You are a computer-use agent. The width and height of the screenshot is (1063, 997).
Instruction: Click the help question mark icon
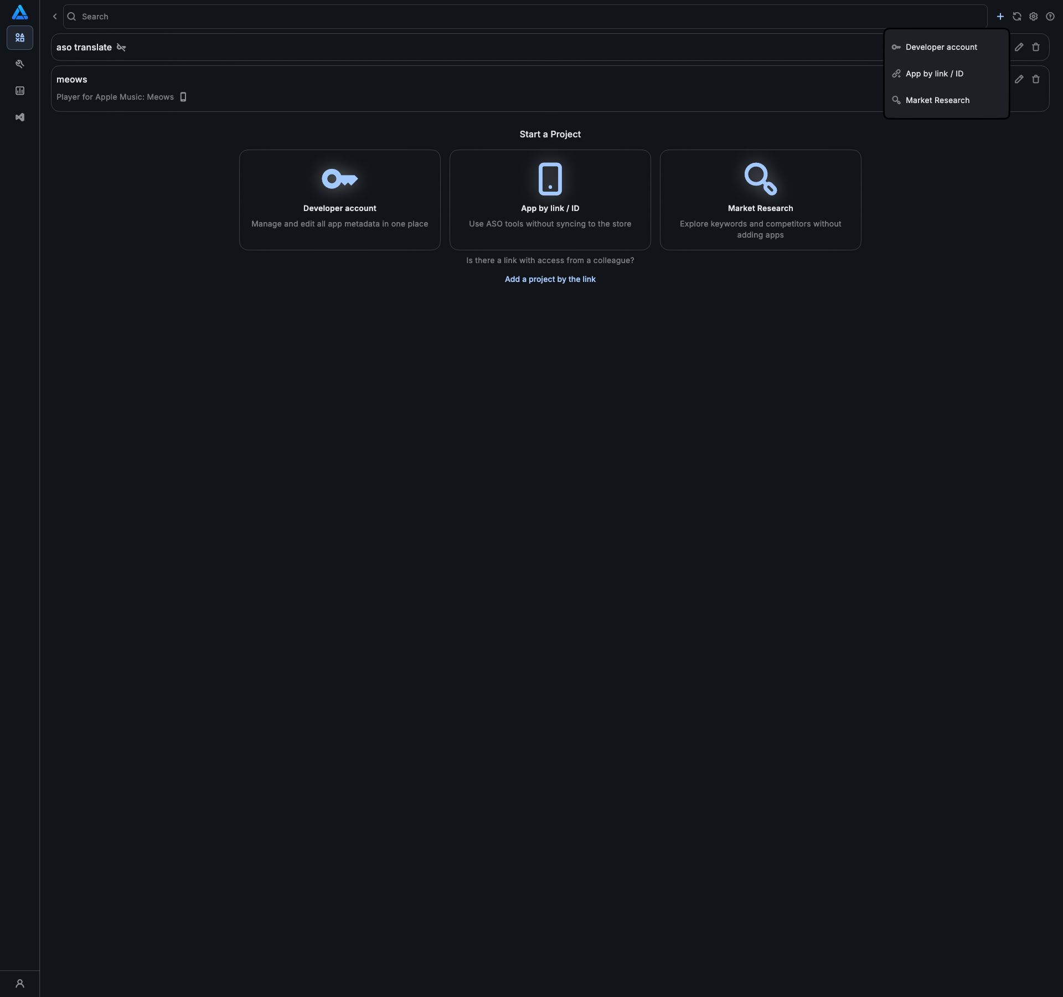click(1050, 17)
